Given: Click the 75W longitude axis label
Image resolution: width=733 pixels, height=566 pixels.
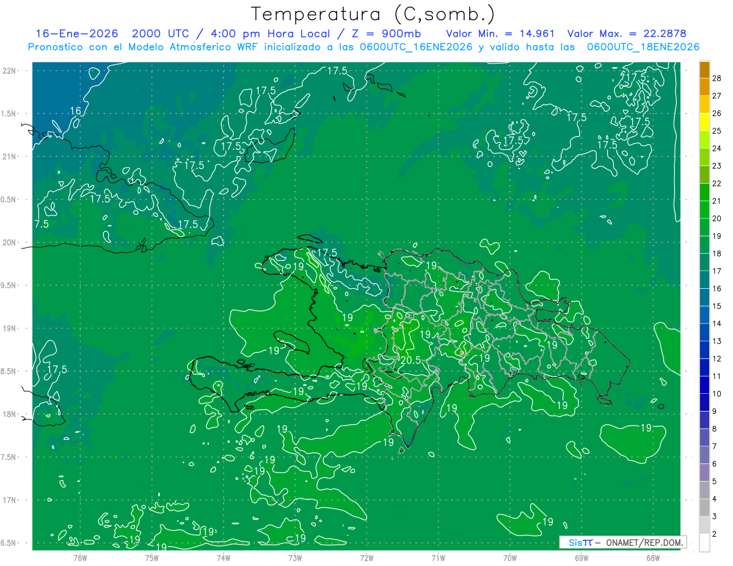Looking at the screenshot, I should pos(152,558).
